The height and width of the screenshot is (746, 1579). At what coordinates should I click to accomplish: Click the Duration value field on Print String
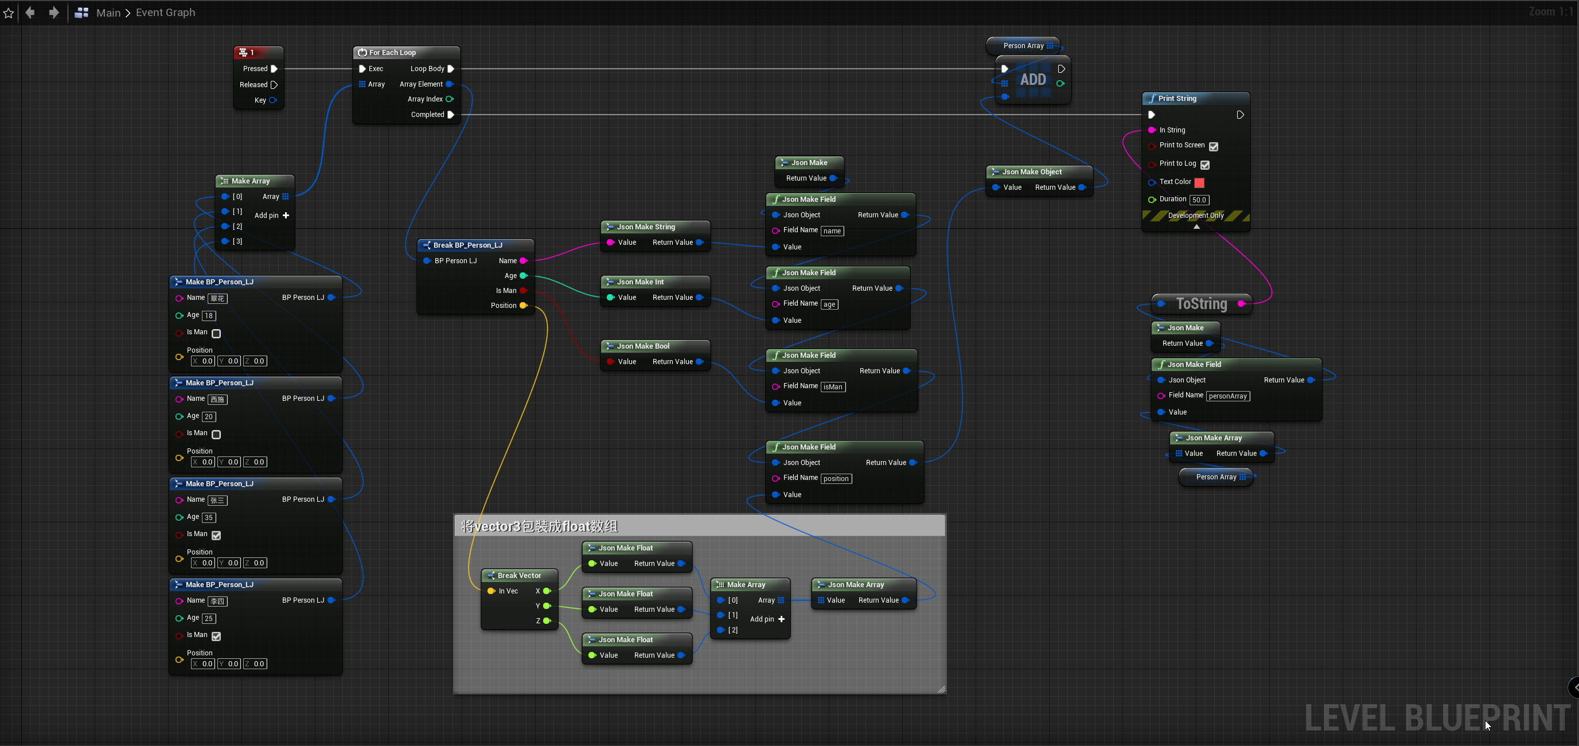pyautogui.click(x=1199, y=200)
